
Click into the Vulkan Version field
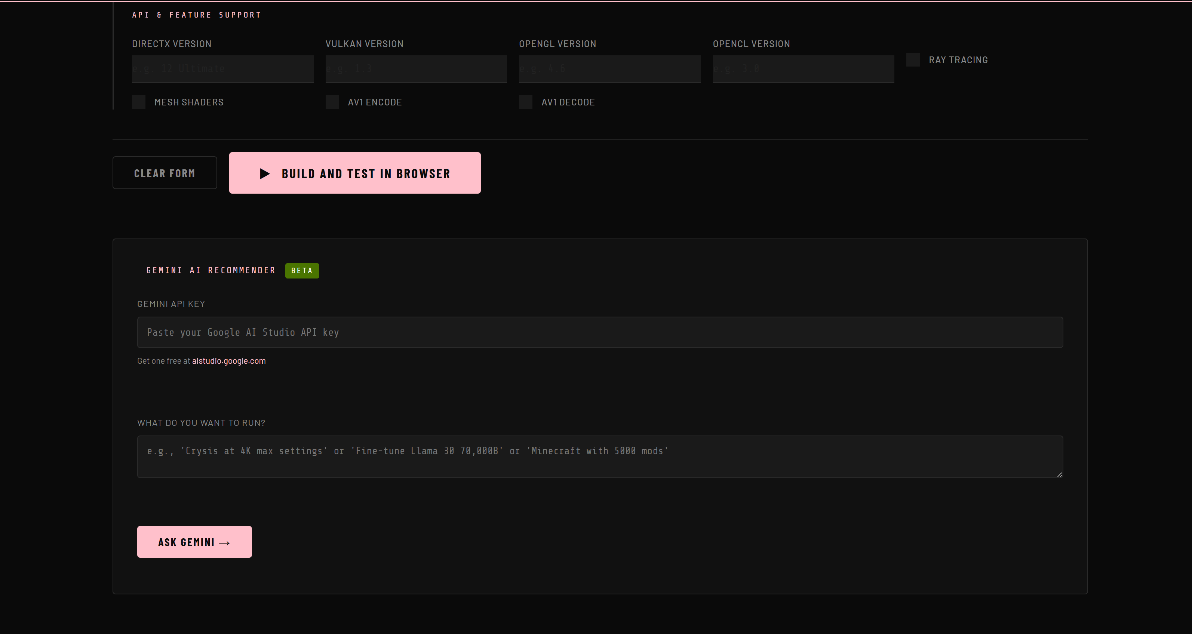[x=416, y=69]
